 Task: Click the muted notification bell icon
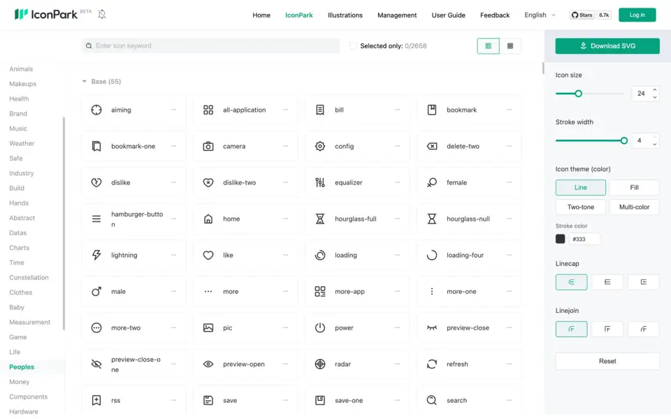(x=102, y=14)
